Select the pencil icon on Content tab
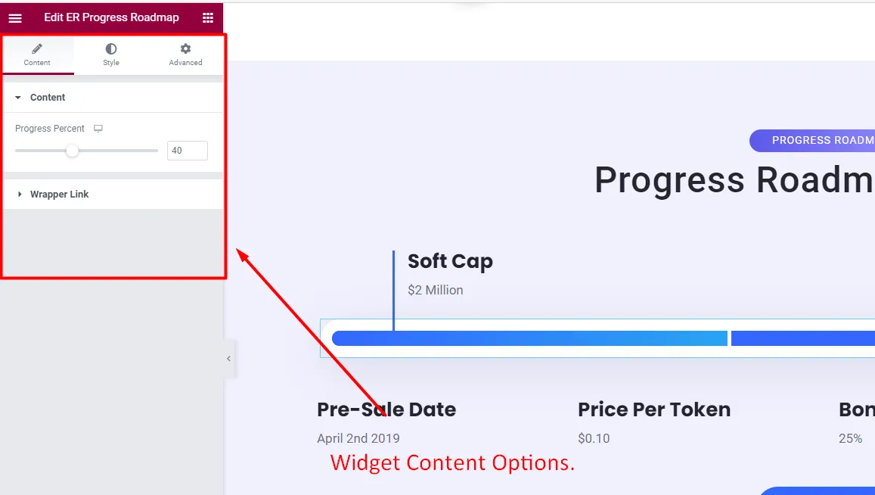Screen dimensions: 875x495 (x=37, y=48)
